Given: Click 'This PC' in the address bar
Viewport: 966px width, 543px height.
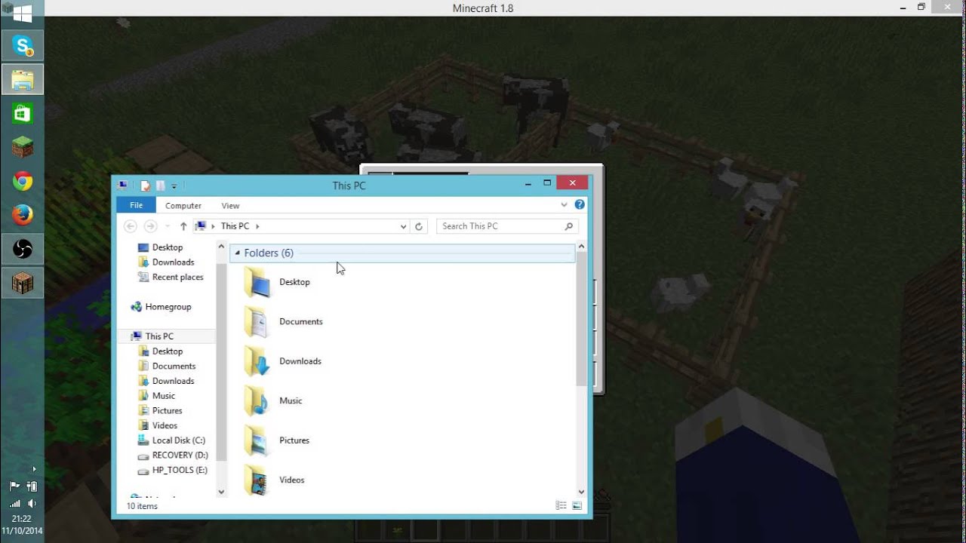Looking at the screenshot, I should 235,226.
